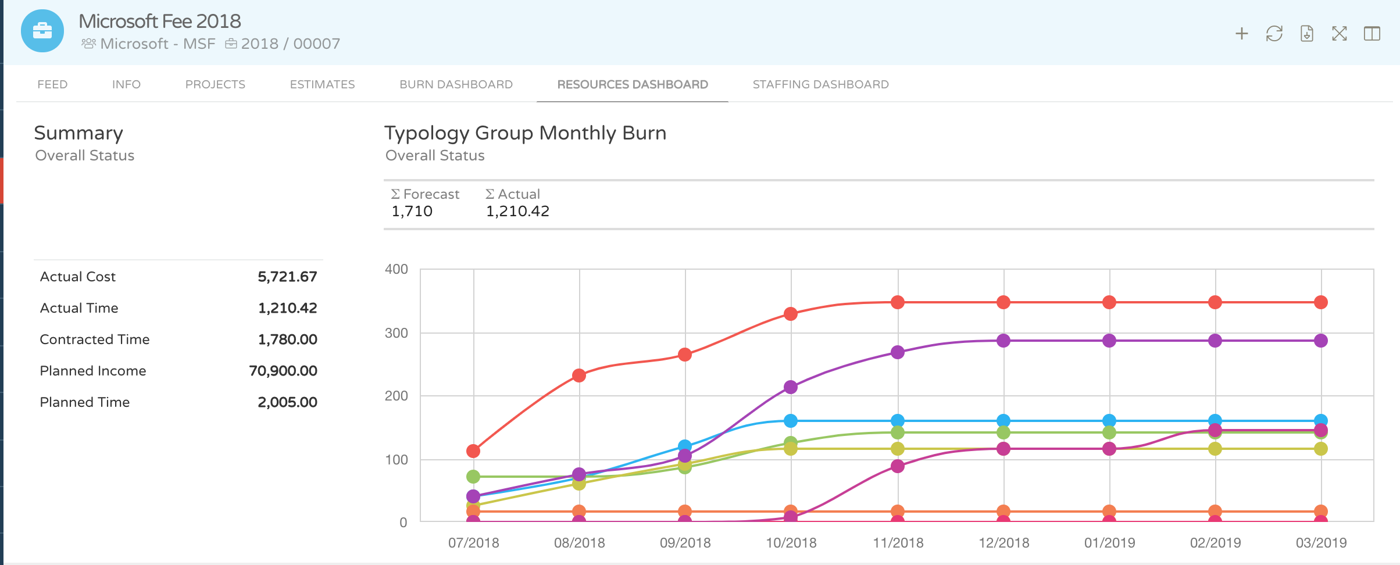1400x565 pixels.
Task: Click the Microsoft Fee 2018 title
Action: (x=160, y=22)
